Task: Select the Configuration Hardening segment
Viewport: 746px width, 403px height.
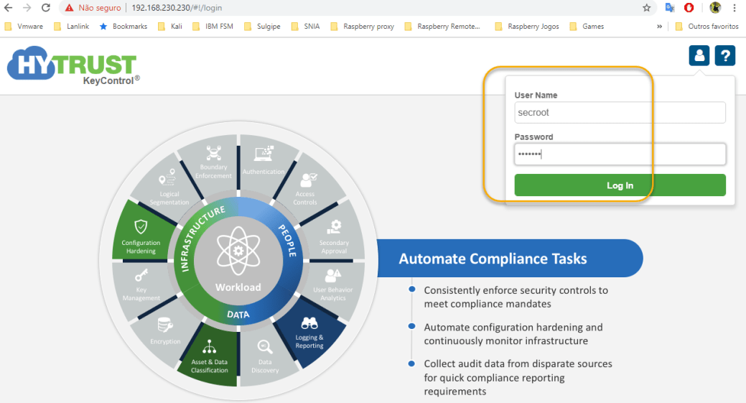Action: 141,238
